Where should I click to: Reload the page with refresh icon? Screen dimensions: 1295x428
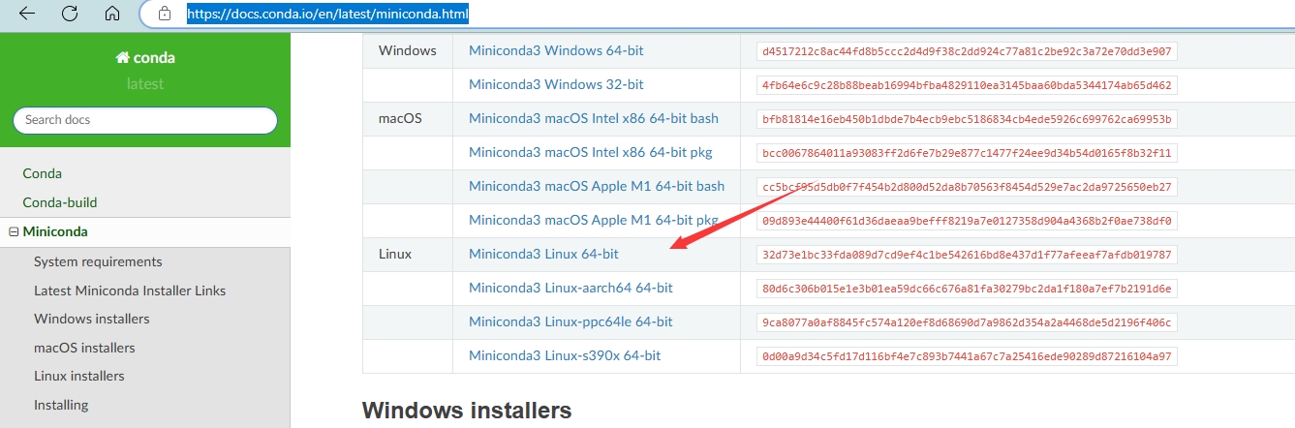pyautogui.click(x=70, y=14)
